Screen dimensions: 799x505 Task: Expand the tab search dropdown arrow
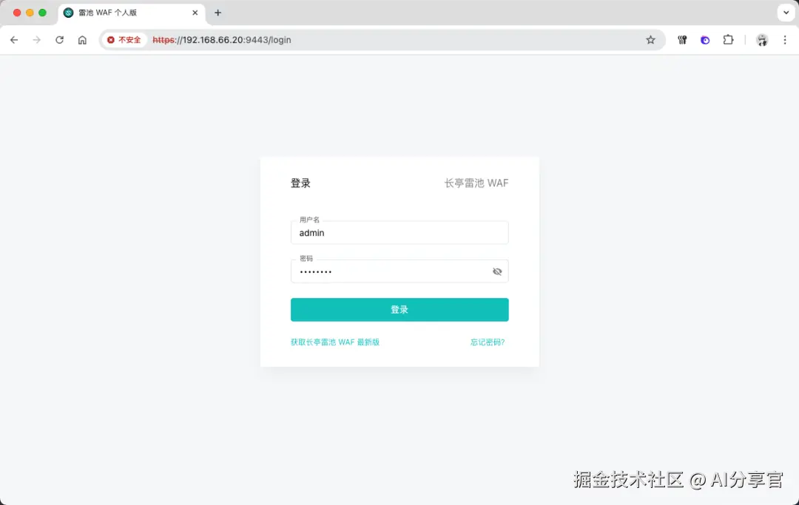tap(786, 13)
